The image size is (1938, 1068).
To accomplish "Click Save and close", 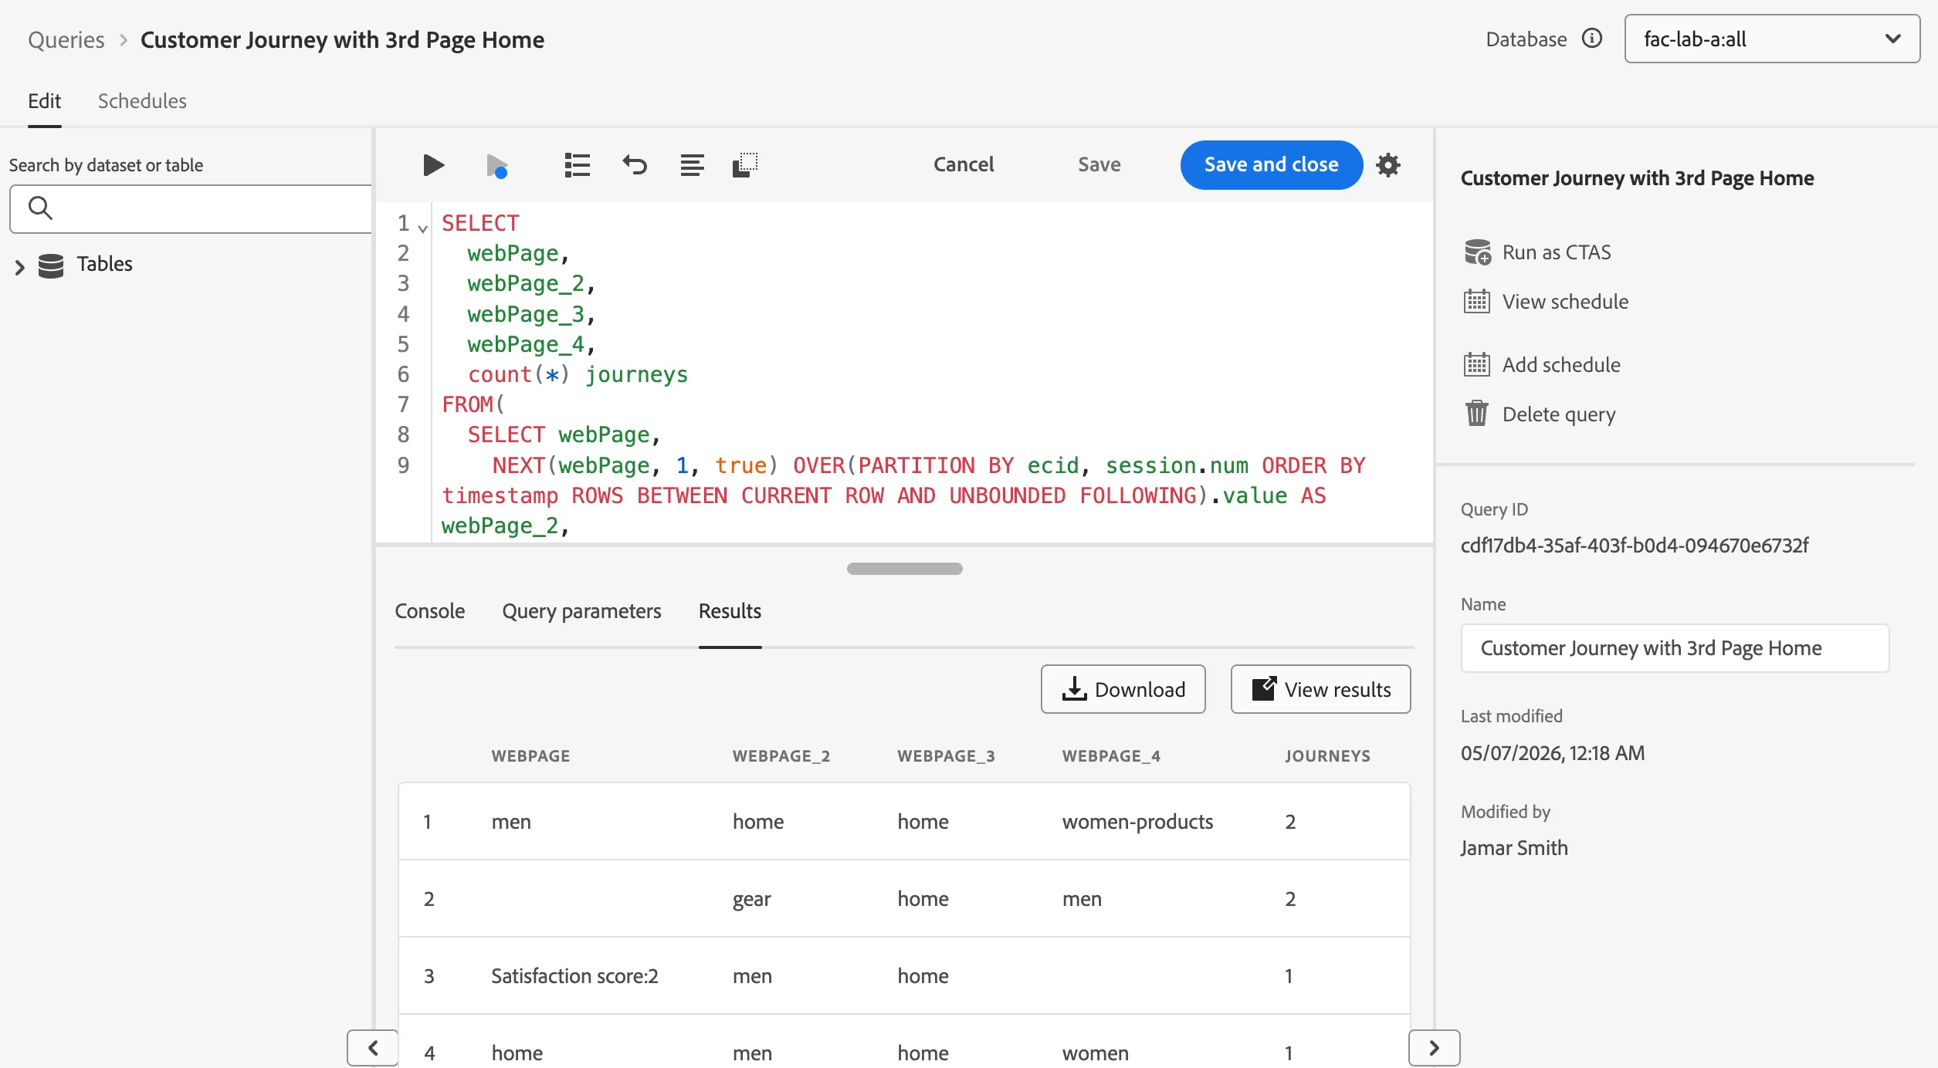I will pos(1271,164).
